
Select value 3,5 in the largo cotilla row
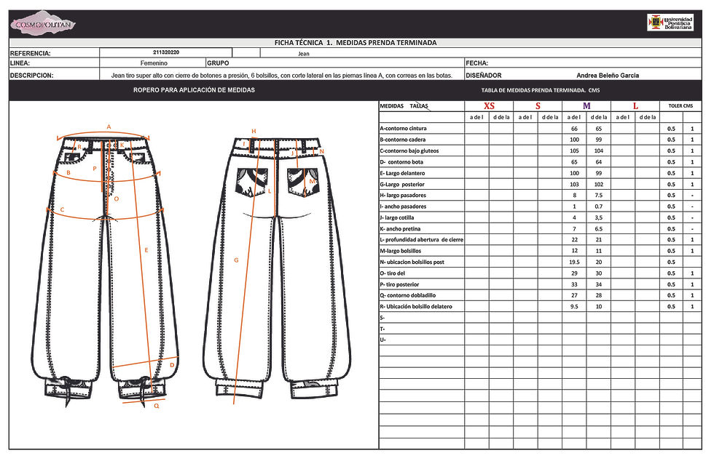coord(598,217)
